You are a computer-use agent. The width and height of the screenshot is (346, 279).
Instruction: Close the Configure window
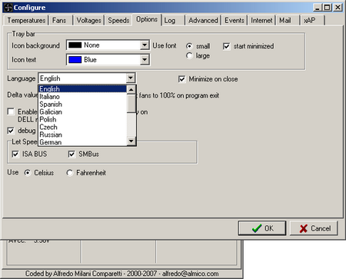click(x=338, y=8)
